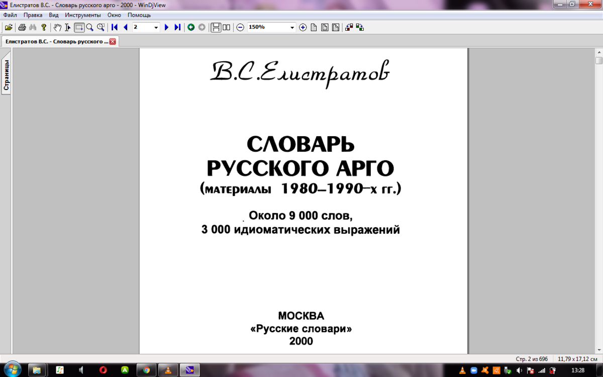Click the Print icon
The image size is (603, 377).
(22, 27)
